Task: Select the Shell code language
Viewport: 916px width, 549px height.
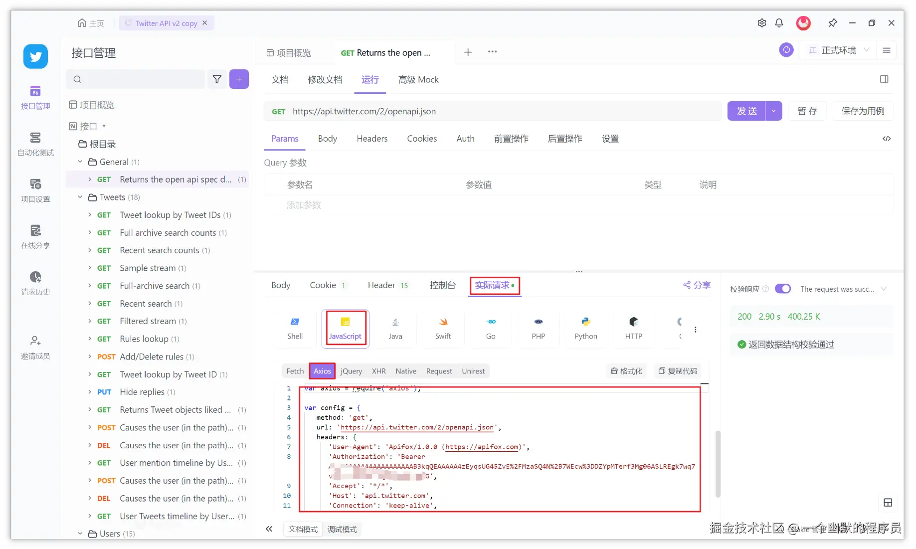Action: pyautogui.click(x=295, y=329)
